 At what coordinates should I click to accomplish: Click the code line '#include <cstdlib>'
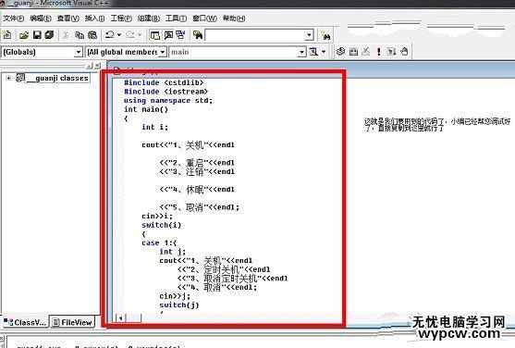pyautogui.click(x=164, y=82)
